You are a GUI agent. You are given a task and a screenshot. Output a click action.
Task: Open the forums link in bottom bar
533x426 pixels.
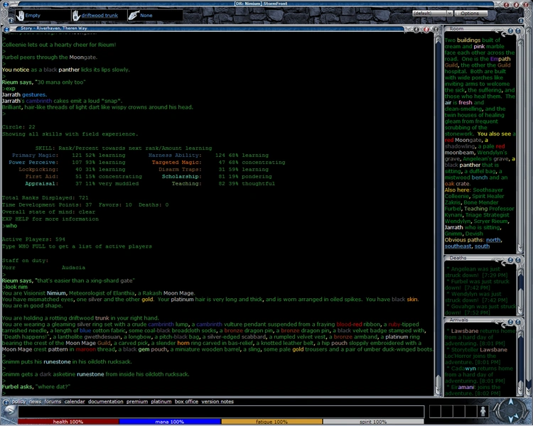pos(53,402)
